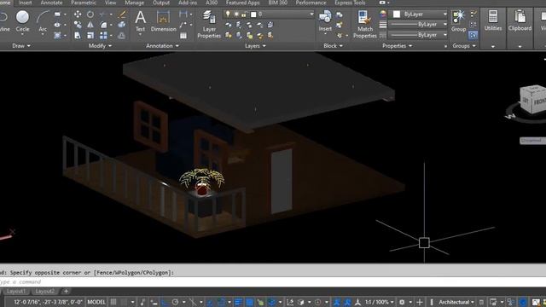
Task: Expand the Block panel
Action: 333,45
